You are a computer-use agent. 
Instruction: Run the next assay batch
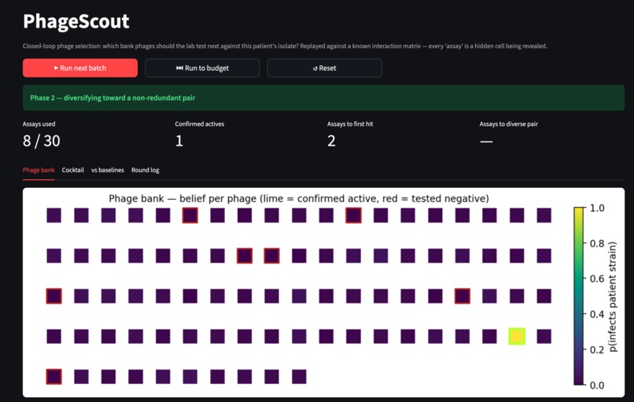(80, 68)
